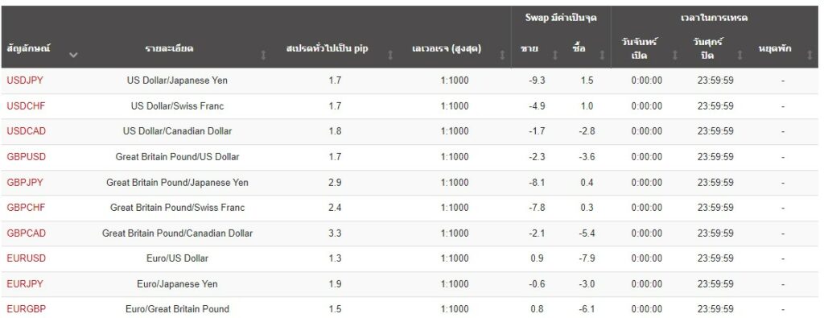Screen dimensions: 824x318
Task: Open the USDJPY symbol link
Action: pyautogui.click(x=25, y=81)
